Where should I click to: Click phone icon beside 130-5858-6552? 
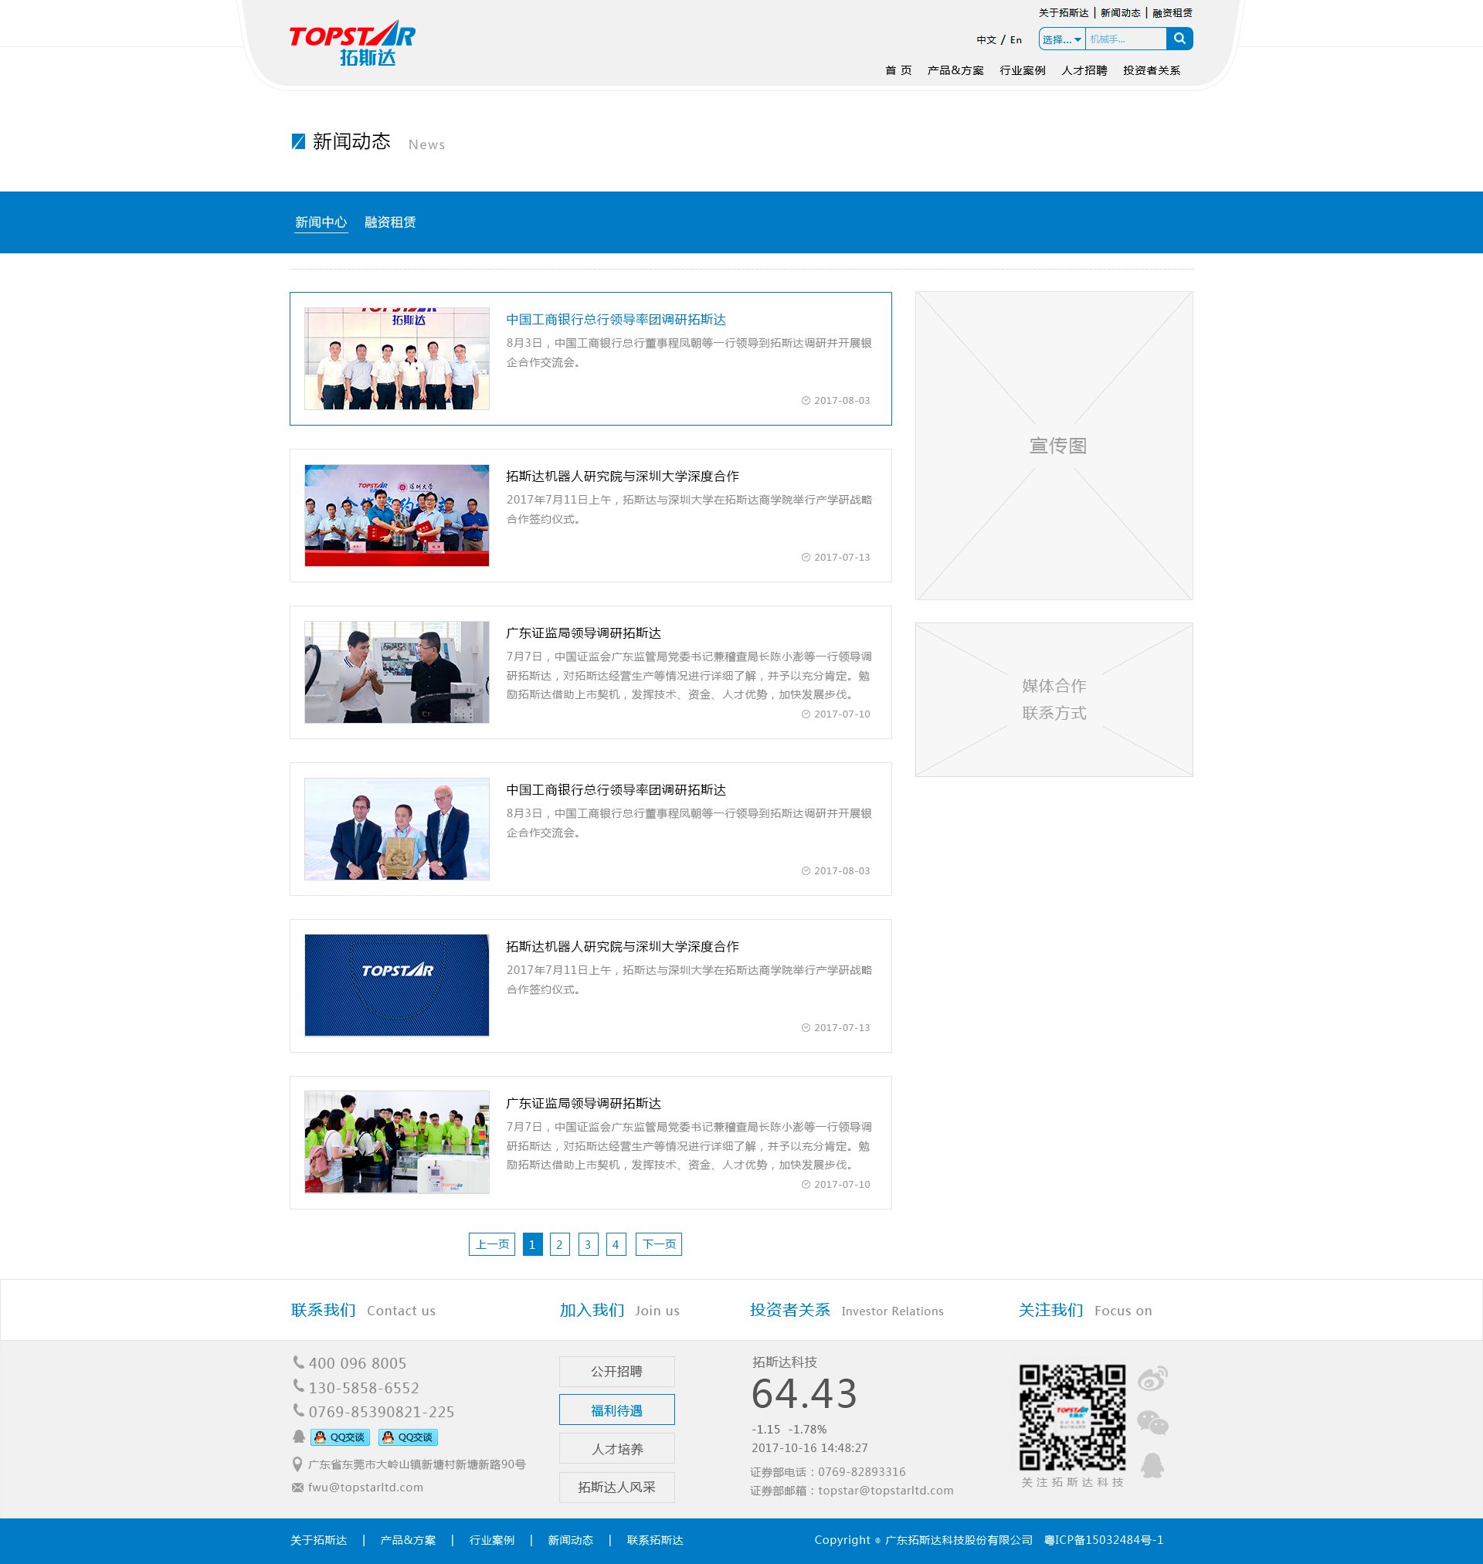[298, 1386]
